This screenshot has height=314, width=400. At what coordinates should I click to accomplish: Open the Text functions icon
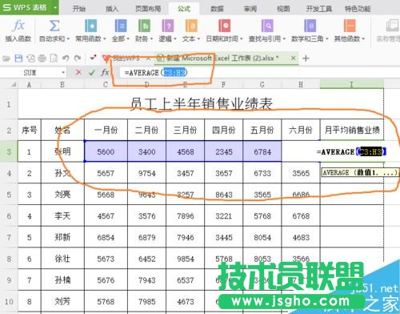[x=191, y=26]
